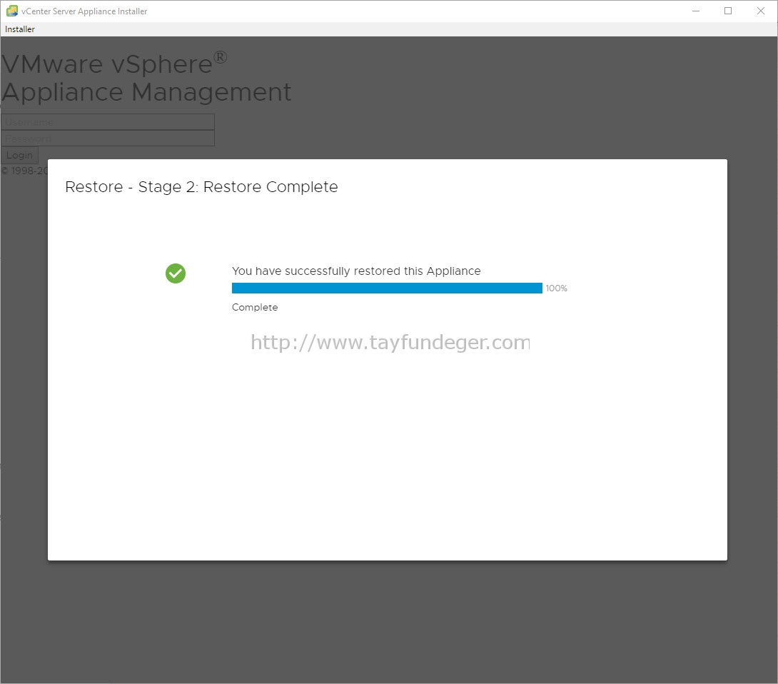Viewport: 778px width, 684px height.
Task: Click the green success checkmark icon
Action: (176, 273)
